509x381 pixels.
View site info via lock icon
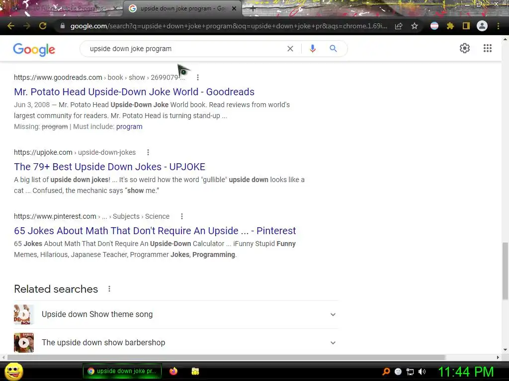pyautogui.click(x=63, y=26)
